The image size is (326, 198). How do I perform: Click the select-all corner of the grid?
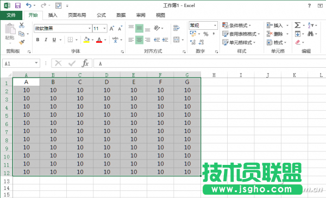(x=9, y=75)
